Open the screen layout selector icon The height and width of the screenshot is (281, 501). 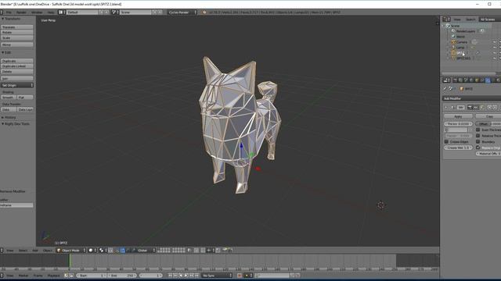[62, 12]
